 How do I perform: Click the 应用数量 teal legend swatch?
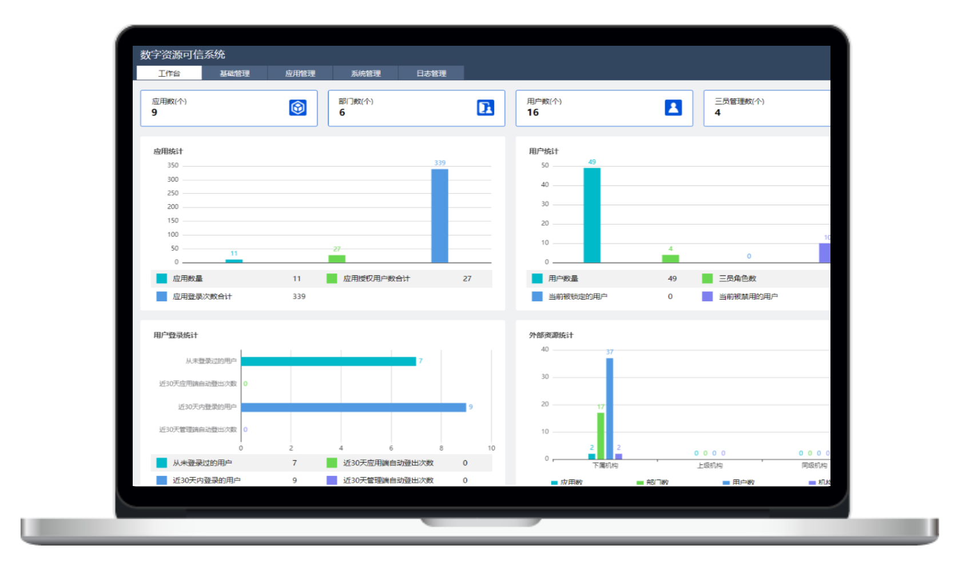pos(162,278)
